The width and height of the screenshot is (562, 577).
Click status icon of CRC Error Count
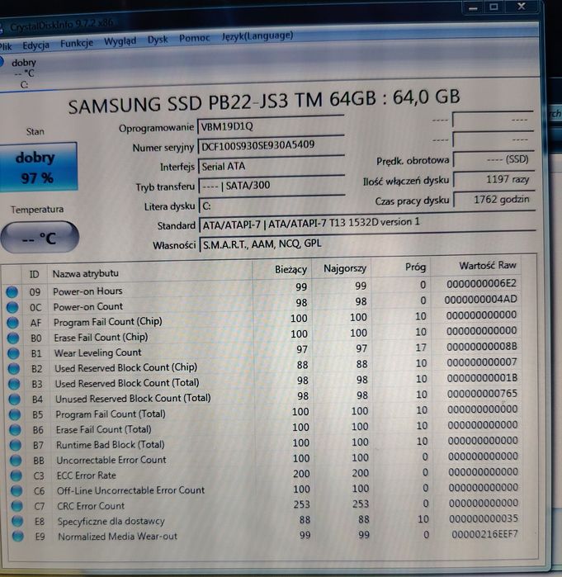[17, 506]
